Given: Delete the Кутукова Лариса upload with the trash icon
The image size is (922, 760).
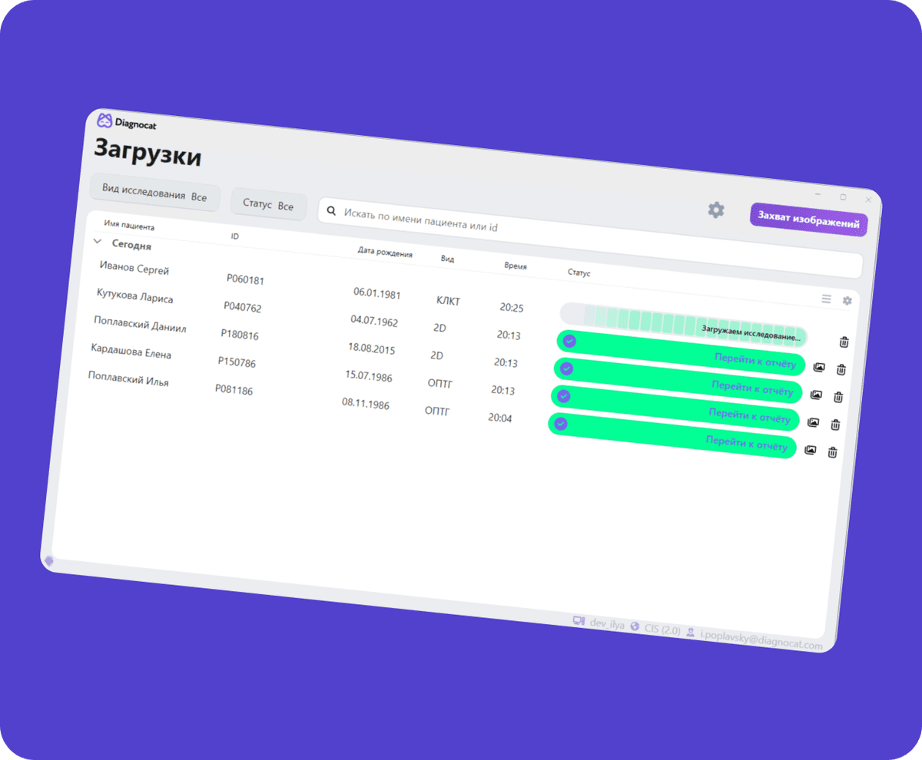Looking at the screenshot, I should click(841, 369).
